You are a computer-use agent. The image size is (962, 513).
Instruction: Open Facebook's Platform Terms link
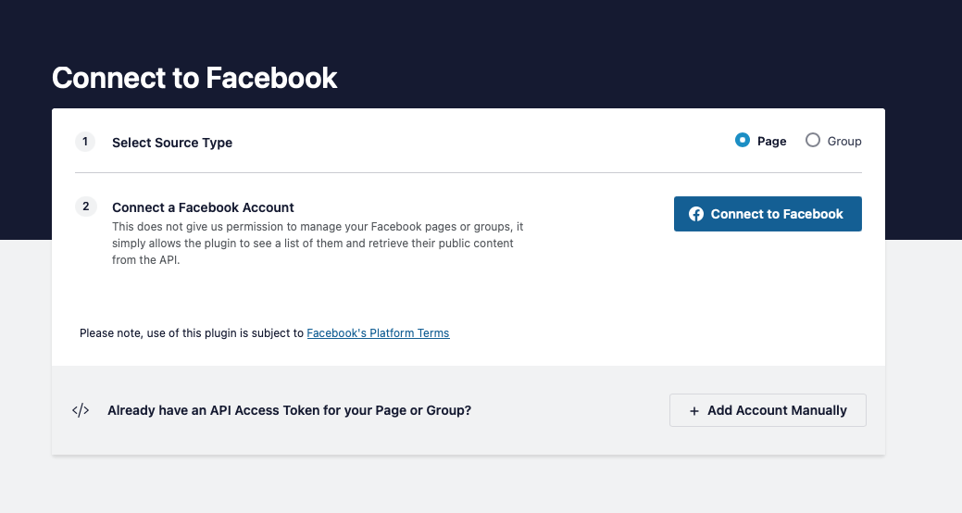[x=378, y=333]
